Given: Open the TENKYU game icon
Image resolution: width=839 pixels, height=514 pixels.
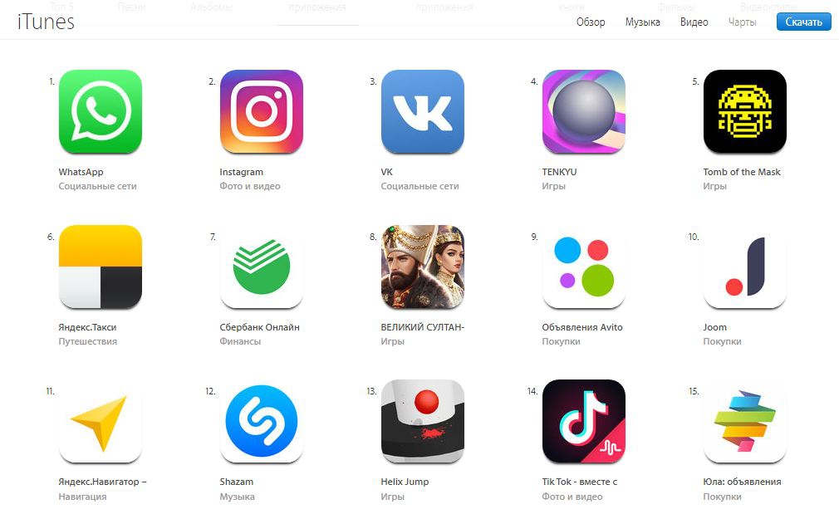Looking at the screenshot, I should click(x=583, y=111).
